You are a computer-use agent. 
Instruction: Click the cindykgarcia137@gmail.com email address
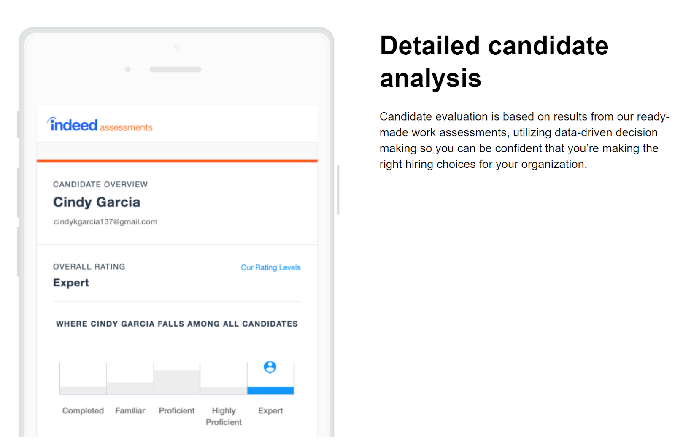click(x=105, y=222)
